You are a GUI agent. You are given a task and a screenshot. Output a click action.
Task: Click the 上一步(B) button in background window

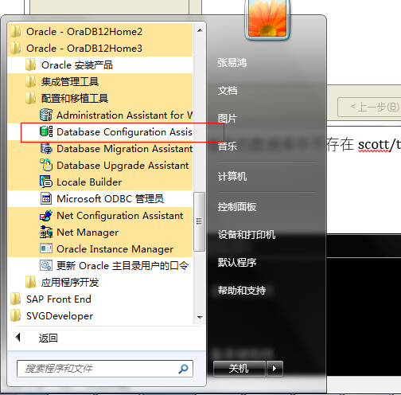(369, 107)
